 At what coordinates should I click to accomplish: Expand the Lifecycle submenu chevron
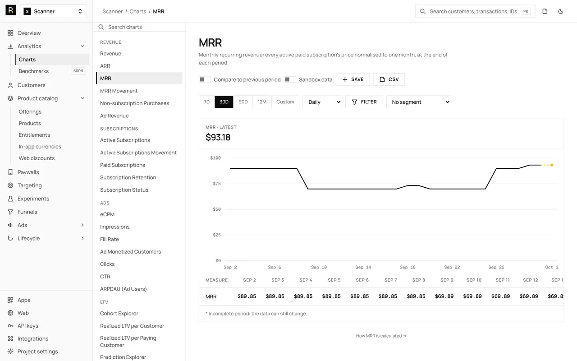pyautogui.click(x=82, y=238)
